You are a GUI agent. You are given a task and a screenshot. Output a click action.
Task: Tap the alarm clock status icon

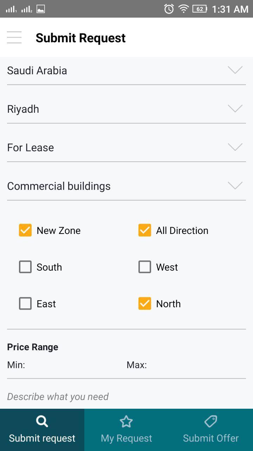tap(169, 9)
